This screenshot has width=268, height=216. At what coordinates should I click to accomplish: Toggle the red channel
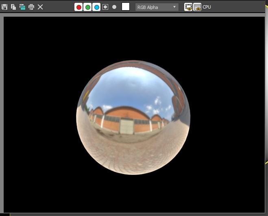click(x=78, y=7)
